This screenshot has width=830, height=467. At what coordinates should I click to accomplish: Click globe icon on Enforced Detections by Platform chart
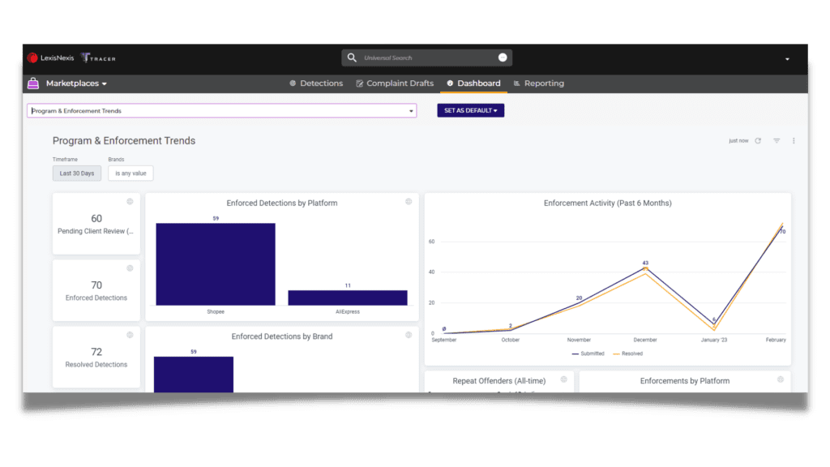click(x=409, y=201)
